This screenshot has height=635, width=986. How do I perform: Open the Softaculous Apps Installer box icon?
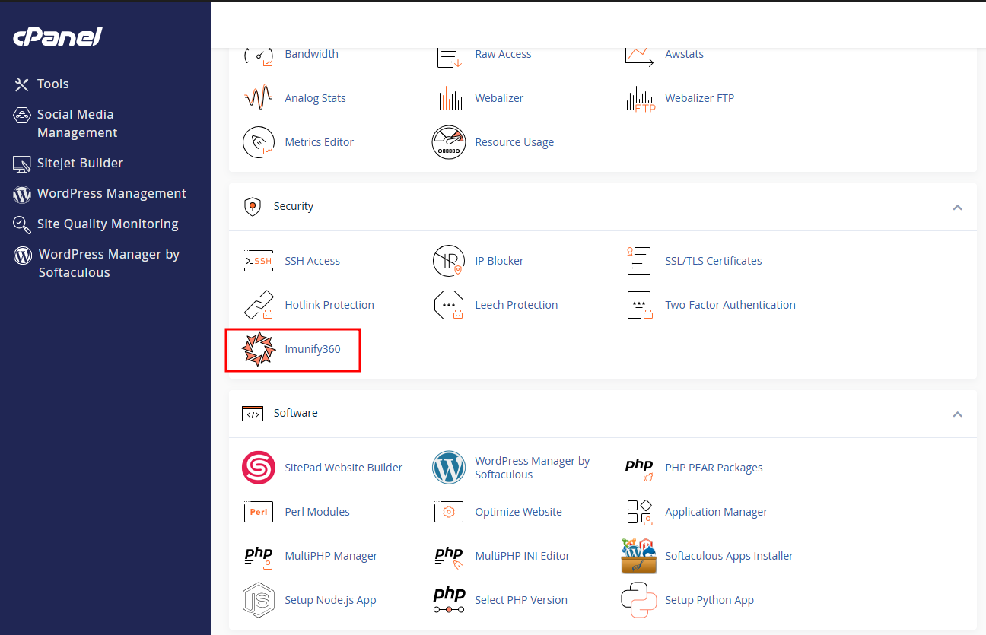[x=639, y=556]
